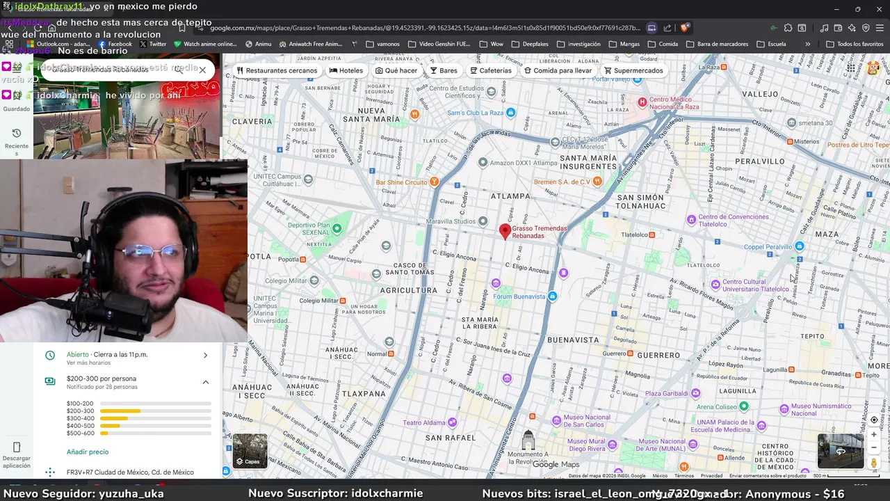Viewport: 890px width, 501px height.
Task: Click the Museo Mural Diego Rivera marker
Action: [613, 445]
